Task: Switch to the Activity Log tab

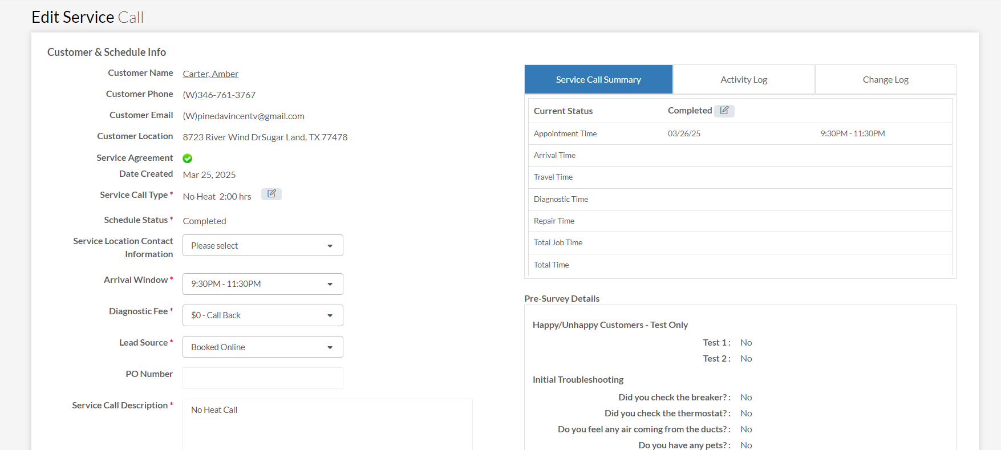Action: pyautogui.click(x=743, y=80)
